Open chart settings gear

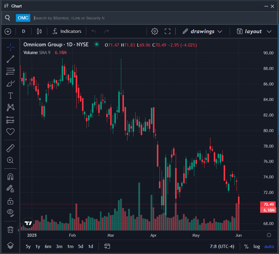pyautogui.click(x=155, y=31)
